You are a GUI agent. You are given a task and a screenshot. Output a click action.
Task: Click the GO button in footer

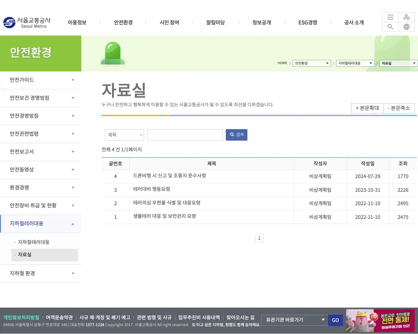335,320
